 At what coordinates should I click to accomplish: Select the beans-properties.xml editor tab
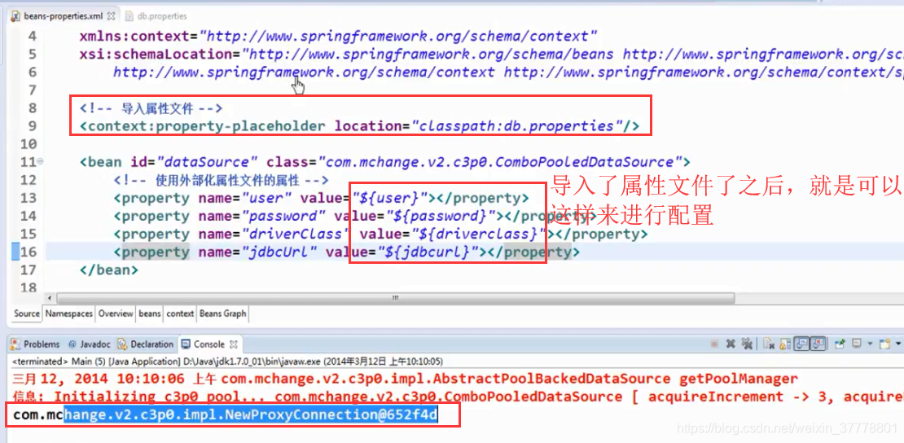pos(62,15)
